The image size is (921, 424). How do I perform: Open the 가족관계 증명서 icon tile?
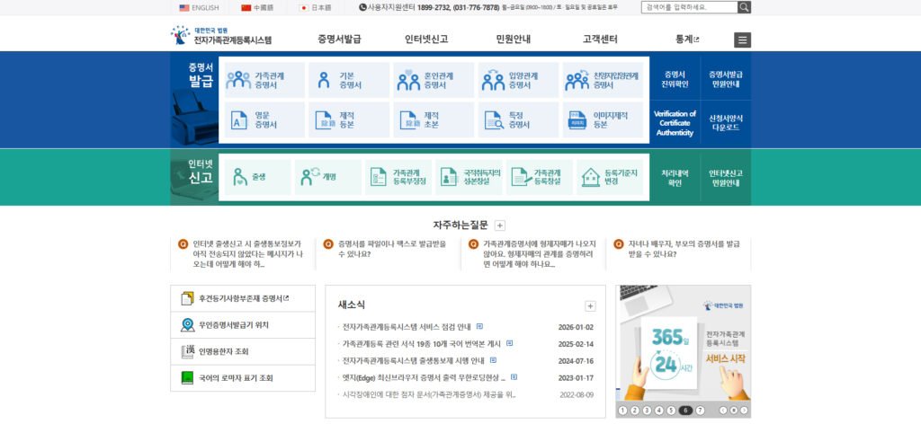click(264, 80)
